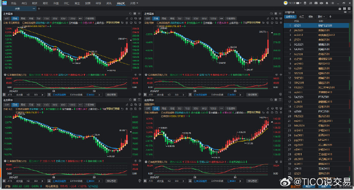Open the 交易 dropdown in the top menu
Image resolution: width=354 pixels, height=190 pixels.
pos(134,3)
